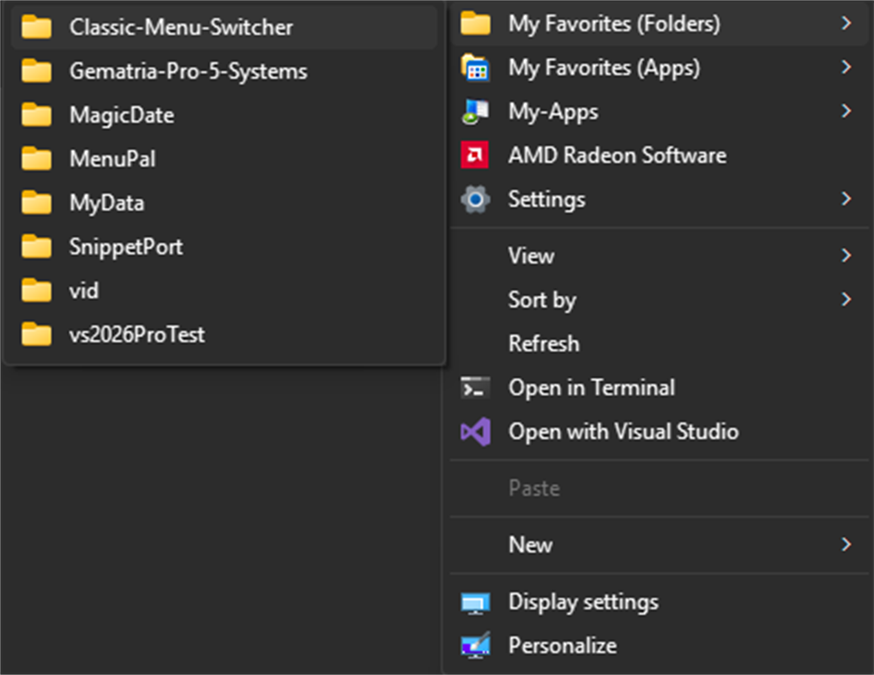This screenshot has height=675, width=874.
Task: Expand the View submenu arrow
Action: (847, 256)
